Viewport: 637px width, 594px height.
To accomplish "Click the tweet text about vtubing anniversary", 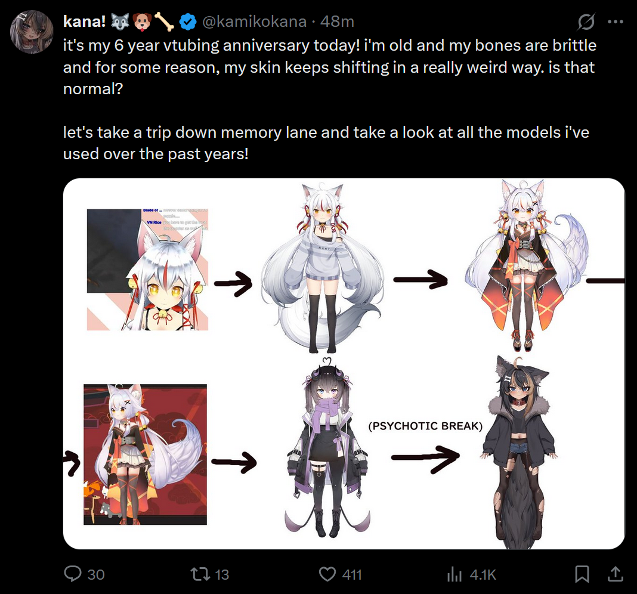I will (x=329, y=67).
